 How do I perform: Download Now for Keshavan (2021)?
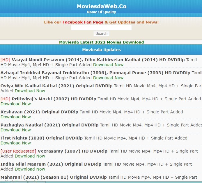(16, 117)
